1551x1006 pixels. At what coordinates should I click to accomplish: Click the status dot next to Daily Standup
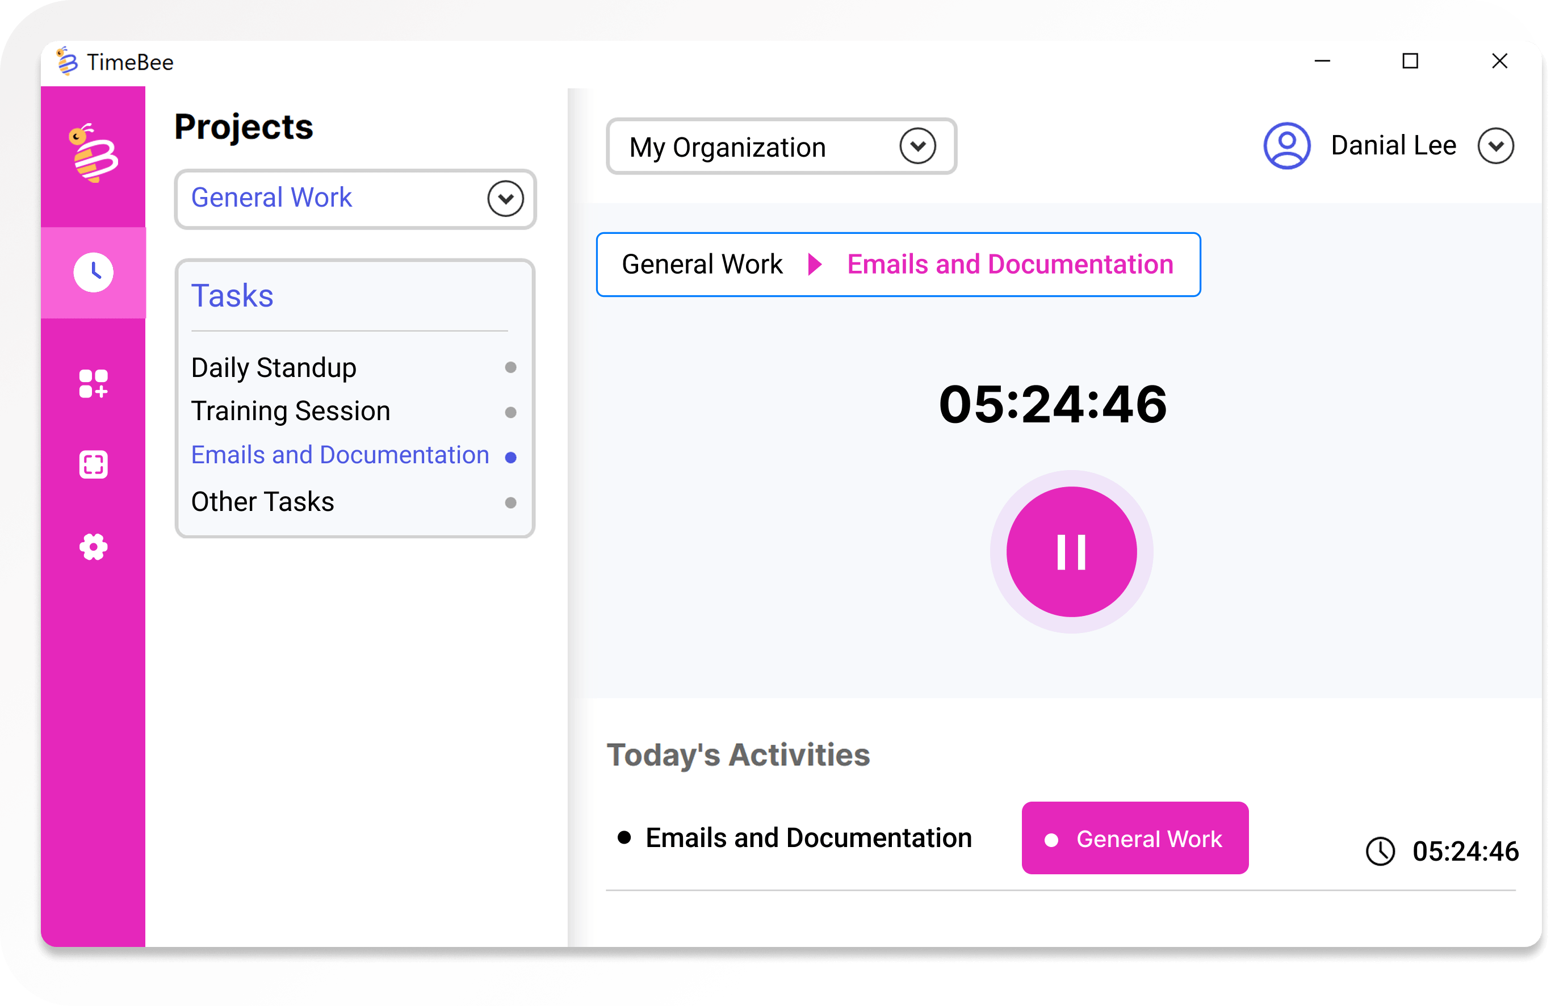click(511, 368)
